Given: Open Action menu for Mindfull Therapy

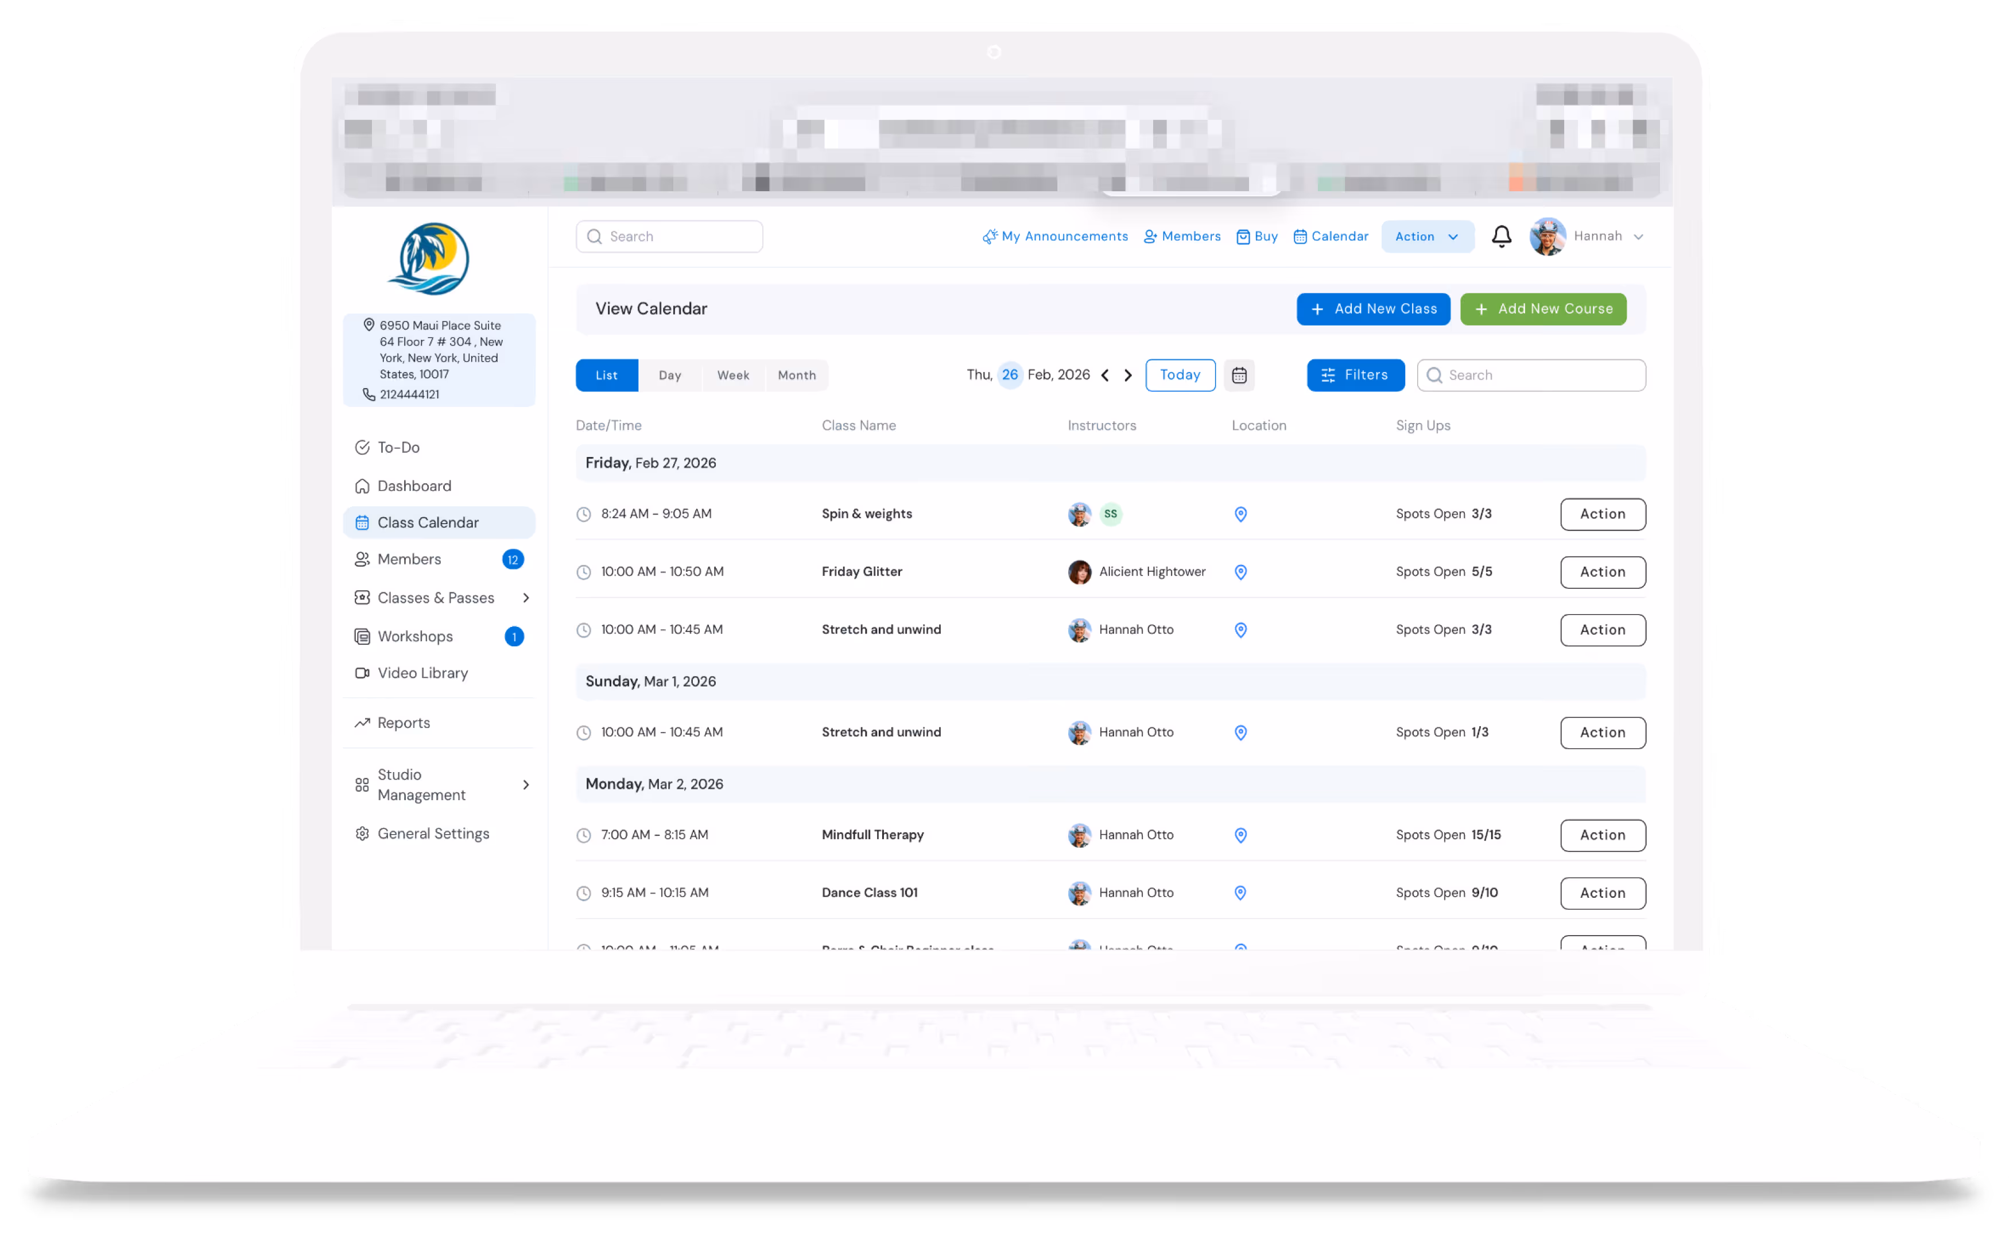Looking at the screenshot, I should tap(1602, 836).
